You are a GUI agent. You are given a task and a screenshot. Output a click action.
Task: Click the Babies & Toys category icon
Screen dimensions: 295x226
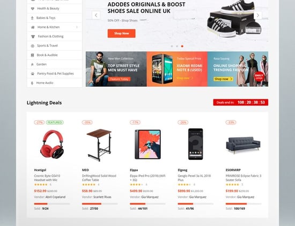pos(32,18)
